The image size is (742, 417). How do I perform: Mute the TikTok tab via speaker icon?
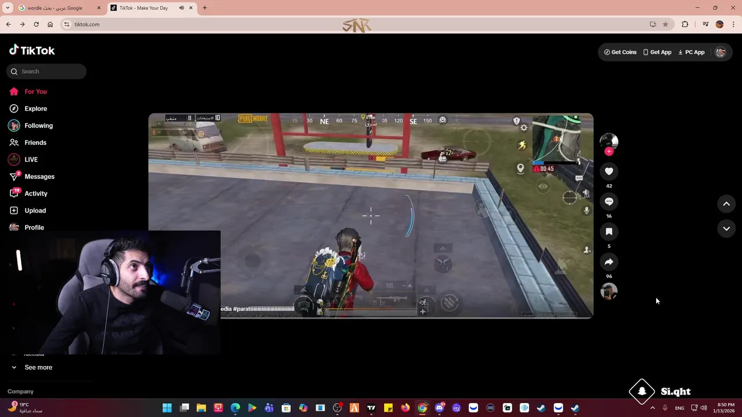(x=181, y=8)
